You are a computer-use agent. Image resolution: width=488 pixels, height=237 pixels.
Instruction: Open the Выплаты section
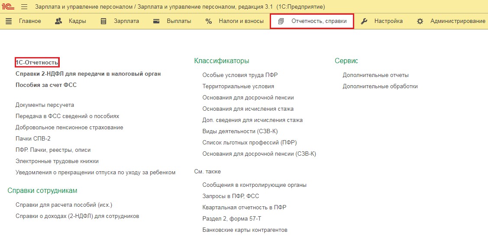(179, 21)
